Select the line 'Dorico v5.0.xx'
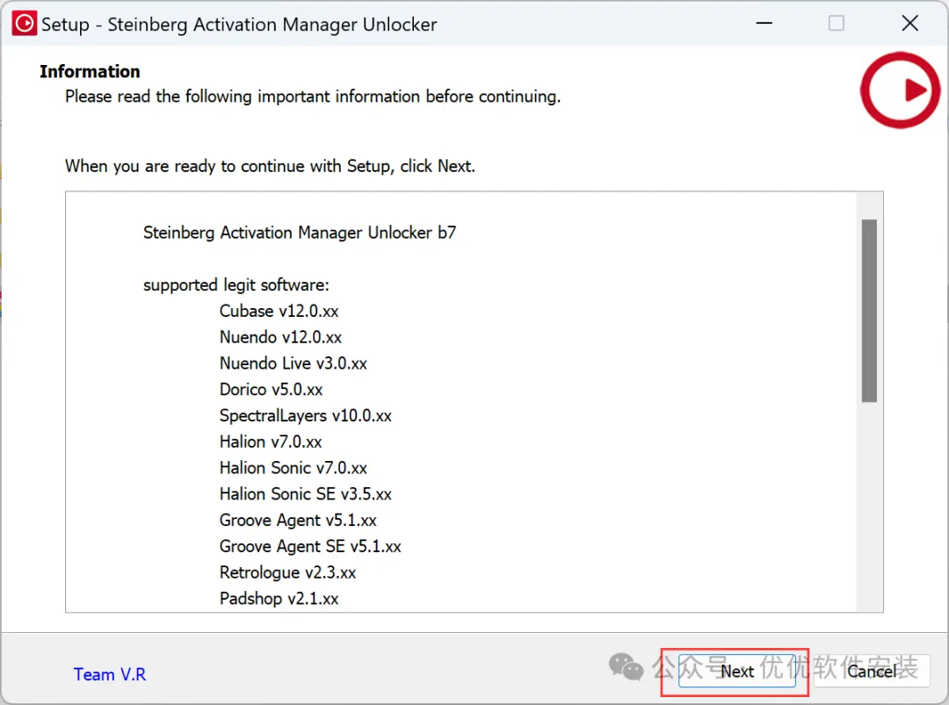949x705 pixels. tap(272, 390)
